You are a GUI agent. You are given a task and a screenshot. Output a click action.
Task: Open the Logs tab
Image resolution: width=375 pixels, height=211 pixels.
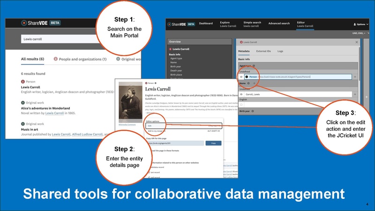pyautogui.click(x=280, y=51)
